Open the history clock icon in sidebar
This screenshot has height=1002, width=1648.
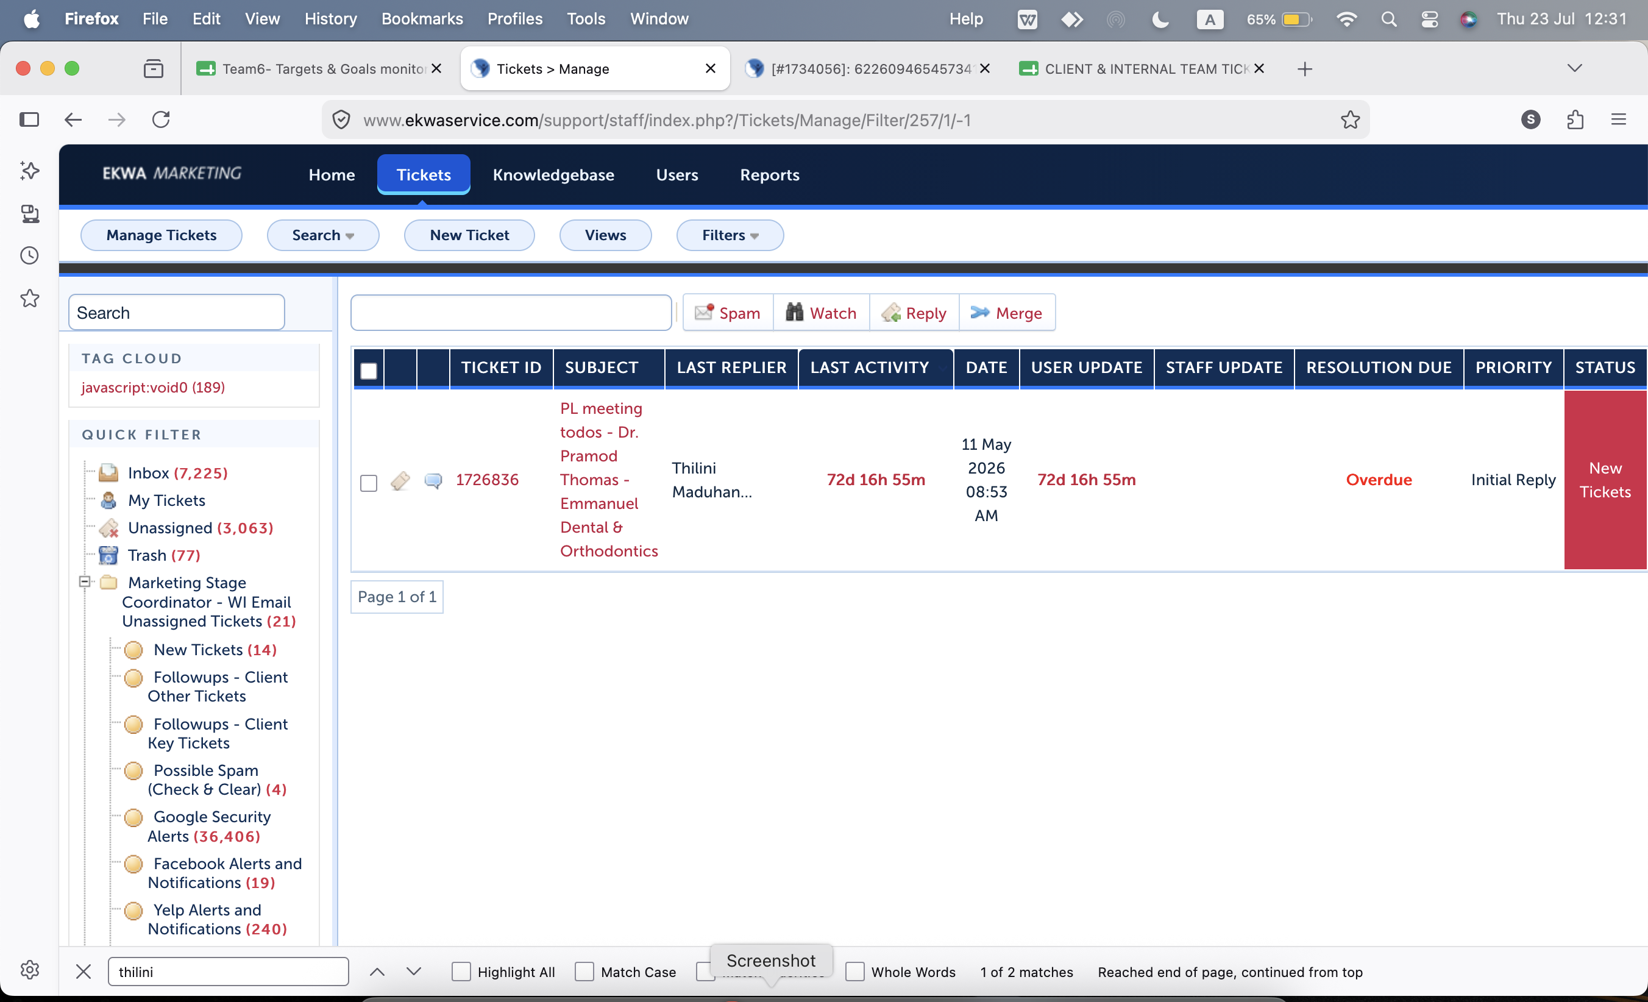(x=29, y=255)
